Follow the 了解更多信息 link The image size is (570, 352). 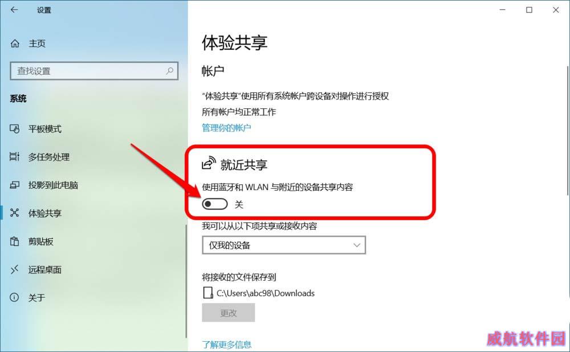point(226,345)
